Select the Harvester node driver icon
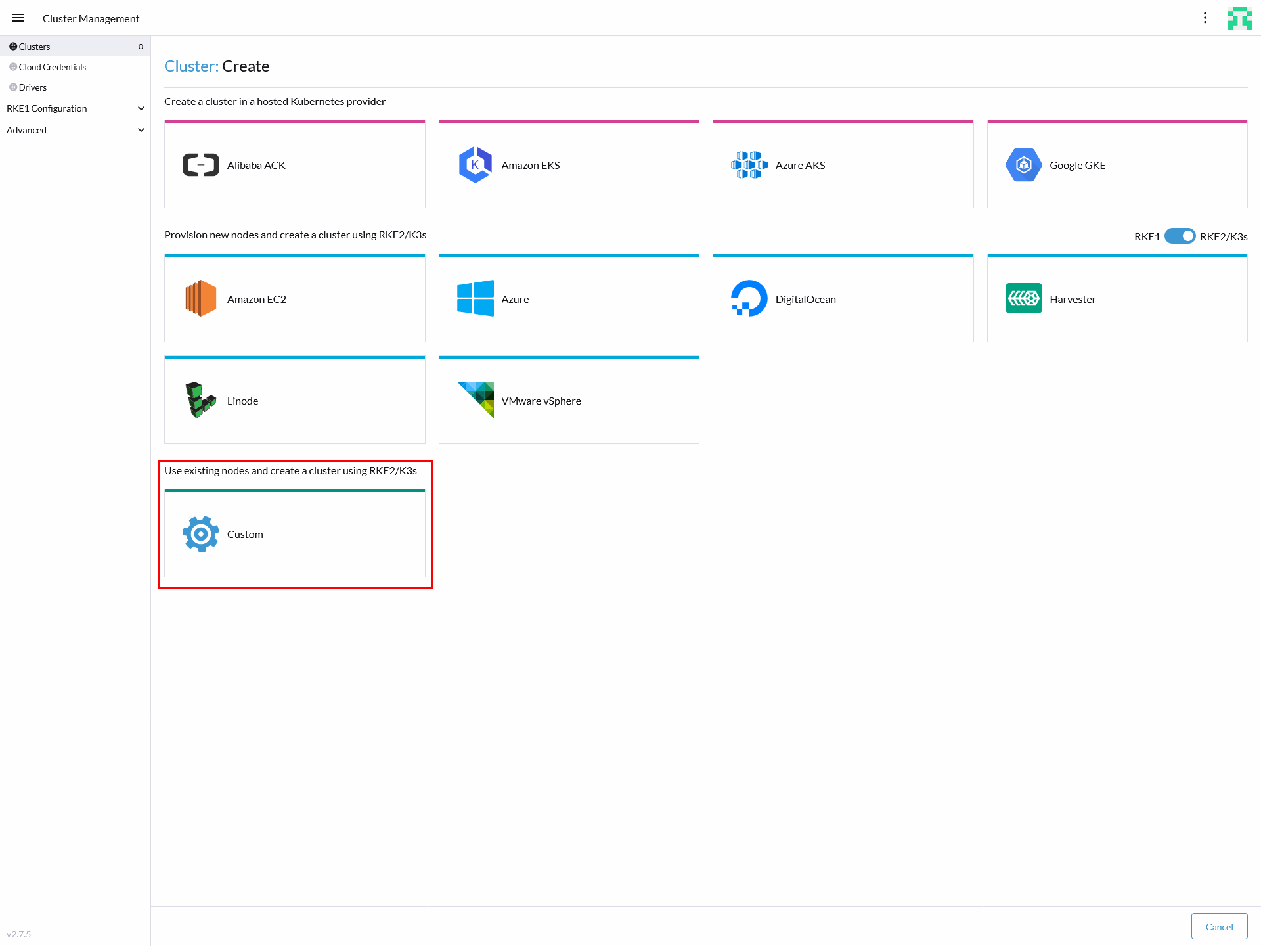 pyautogui.click(x=1023, y=298)
